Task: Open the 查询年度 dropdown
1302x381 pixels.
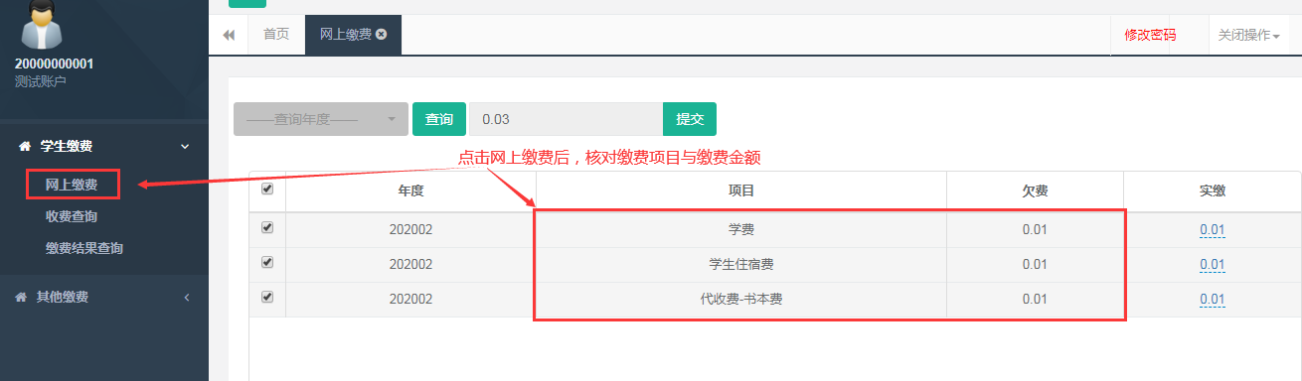Action: (321, 119)
